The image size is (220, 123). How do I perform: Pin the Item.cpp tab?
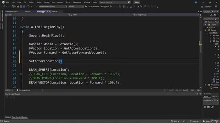(47, 12)
